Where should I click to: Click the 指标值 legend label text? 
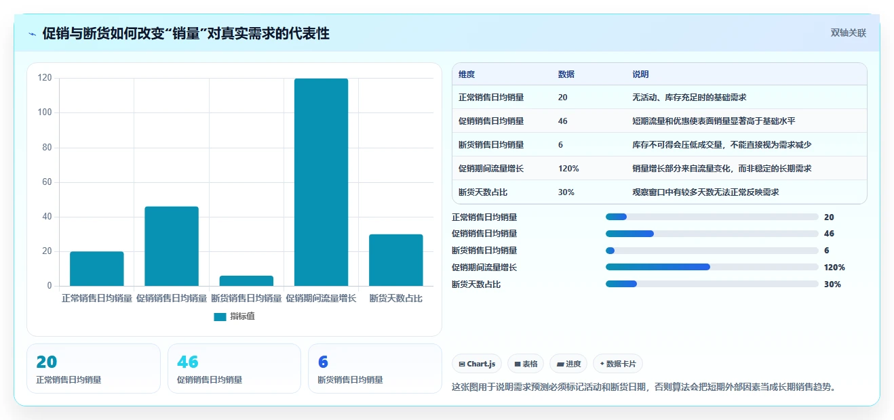[242, 316]
